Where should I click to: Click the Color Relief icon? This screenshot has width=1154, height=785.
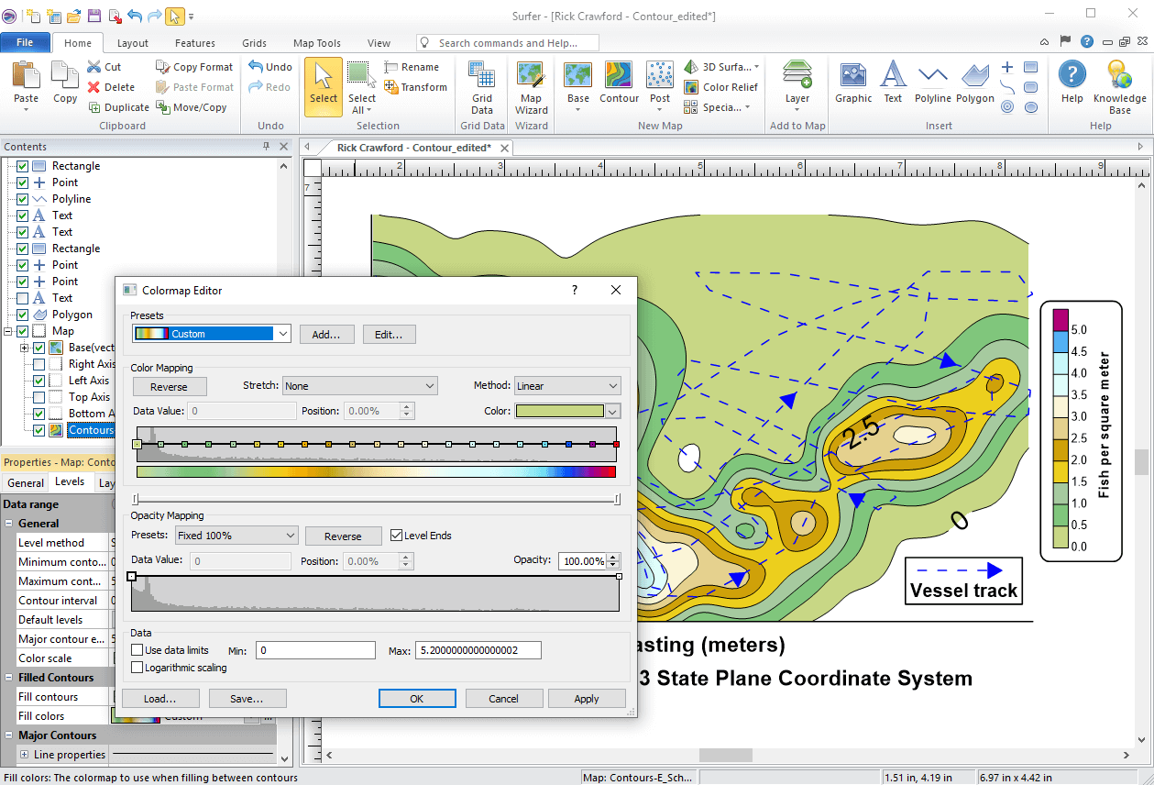pyautogui.click(x=692, y=87)
